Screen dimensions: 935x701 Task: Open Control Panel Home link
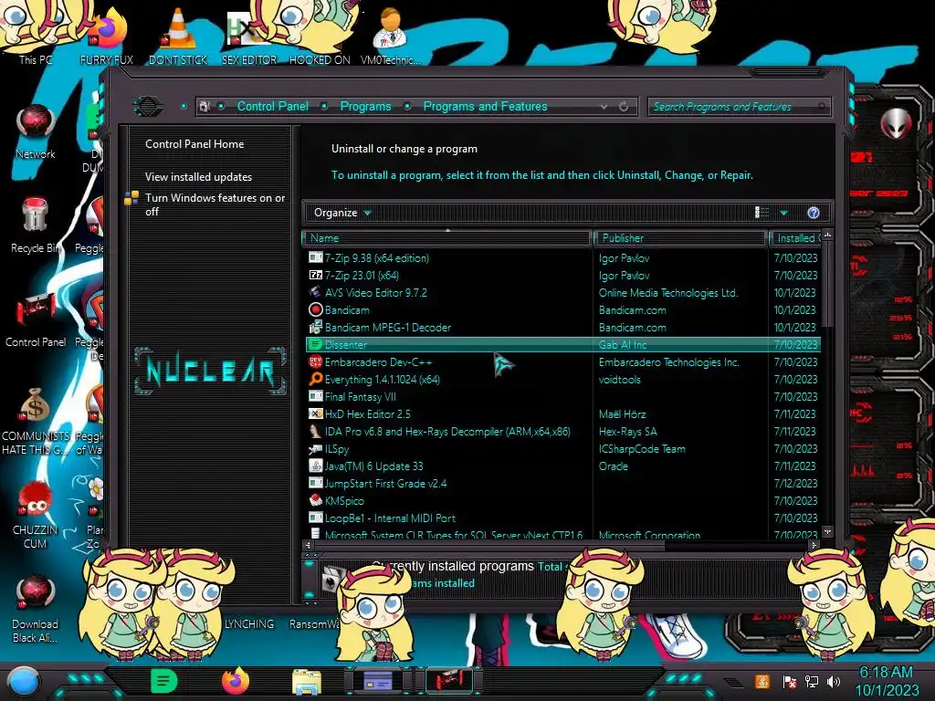(x=194, y=143)
